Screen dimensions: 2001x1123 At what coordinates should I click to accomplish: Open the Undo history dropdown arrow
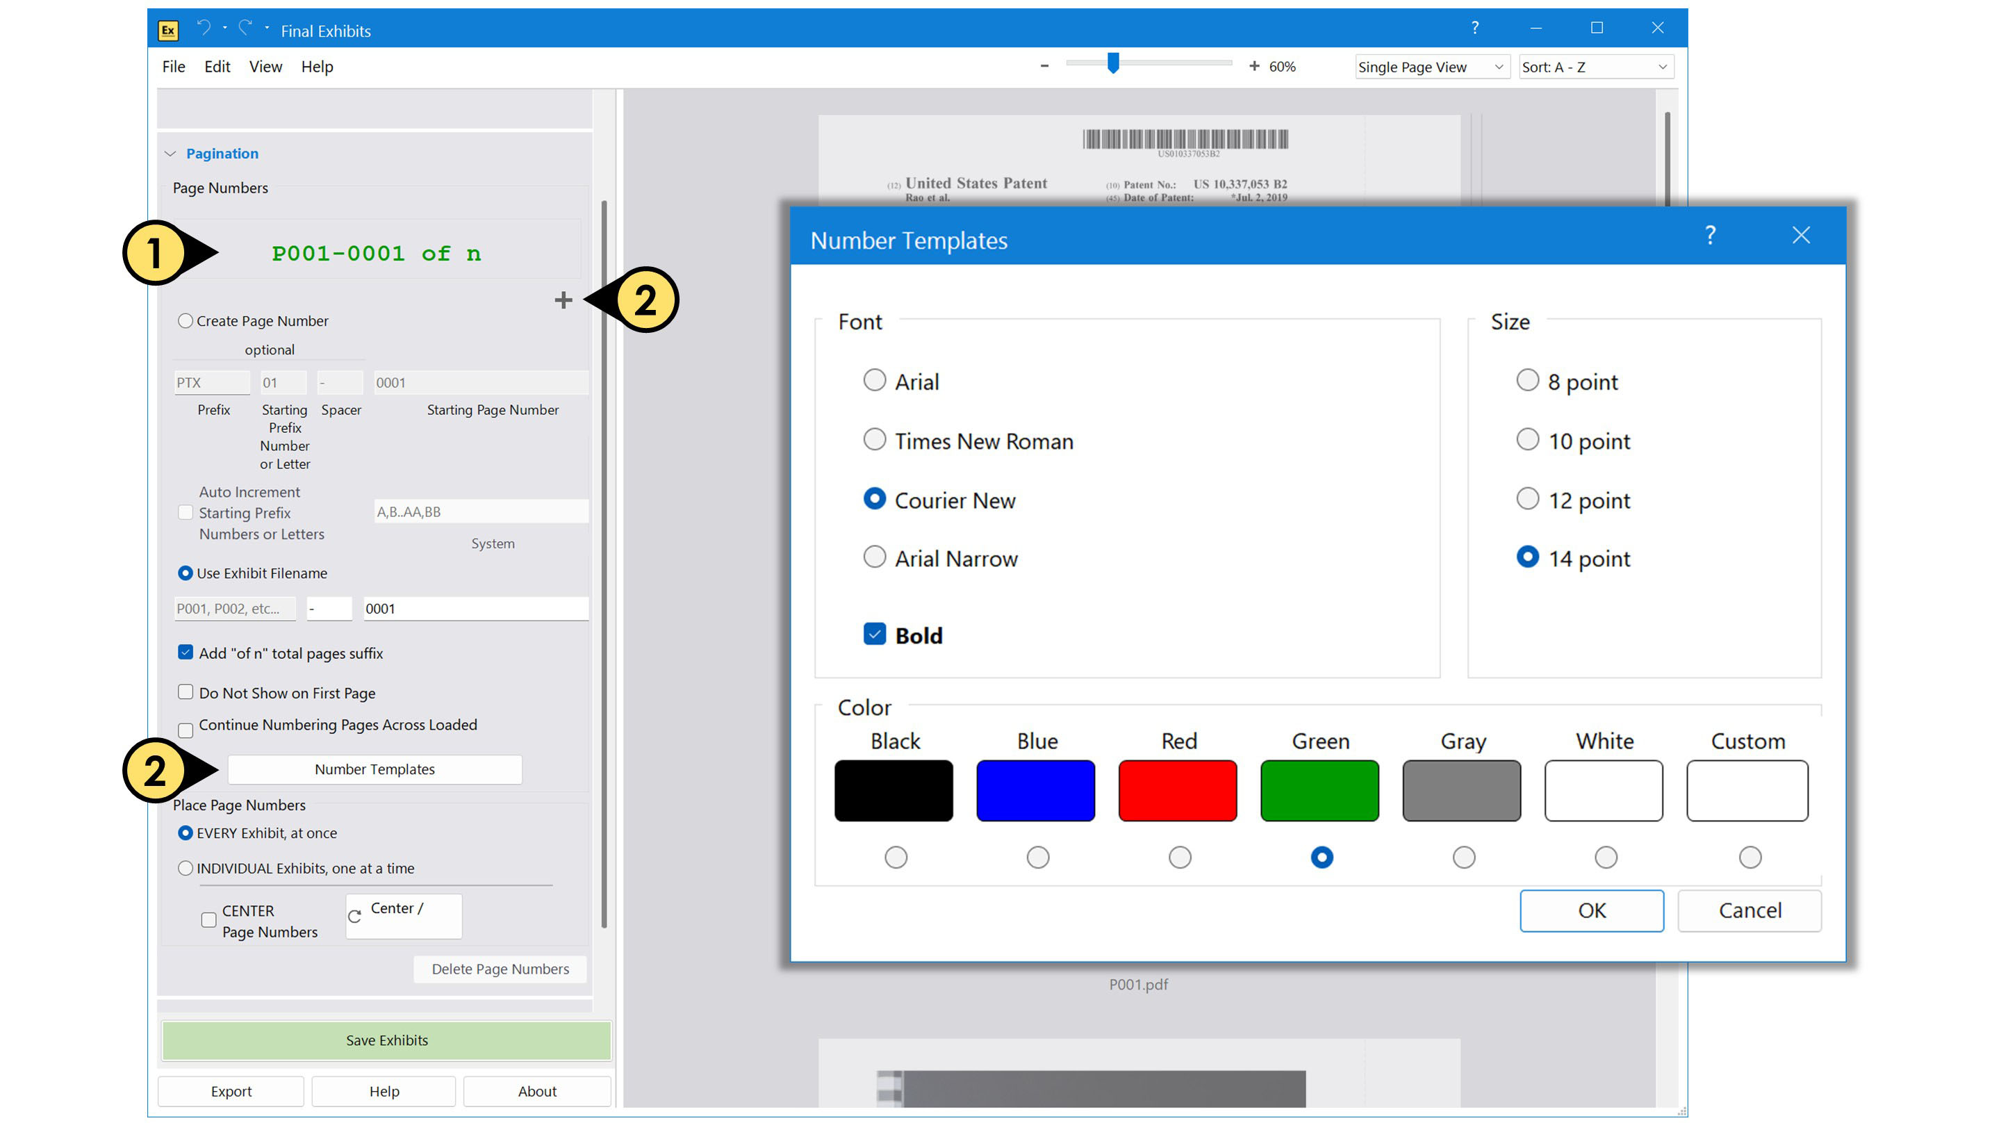click(x=224, y=28)
